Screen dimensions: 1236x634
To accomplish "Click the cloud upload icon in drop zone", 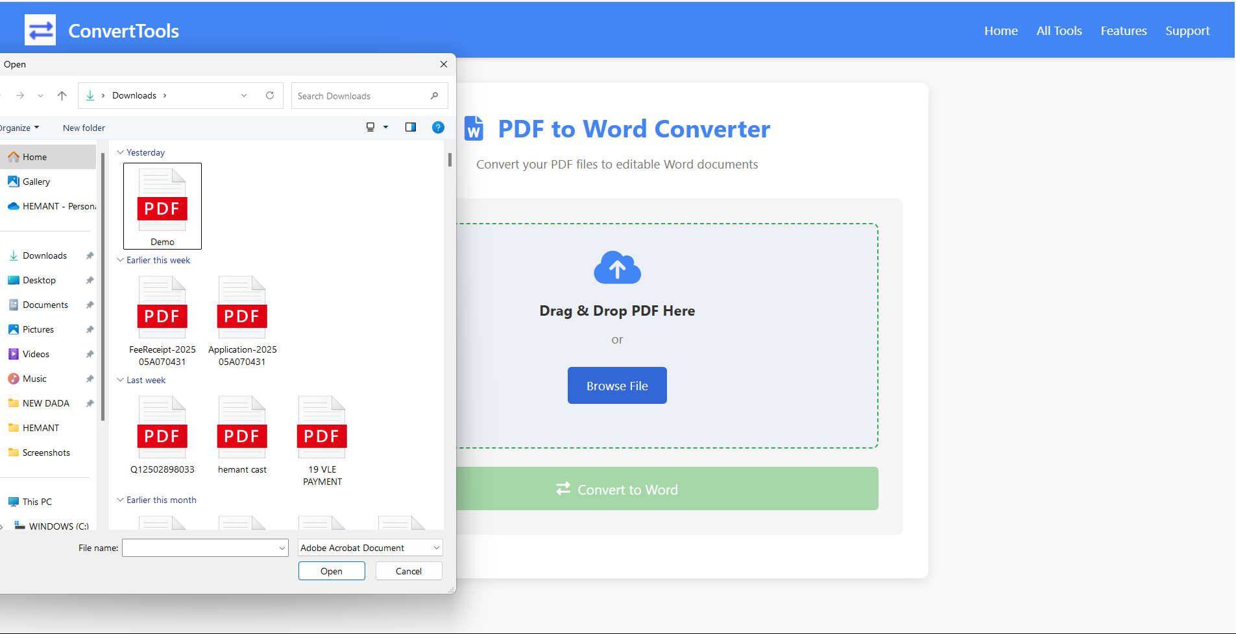I will click(x=617, y=267).
